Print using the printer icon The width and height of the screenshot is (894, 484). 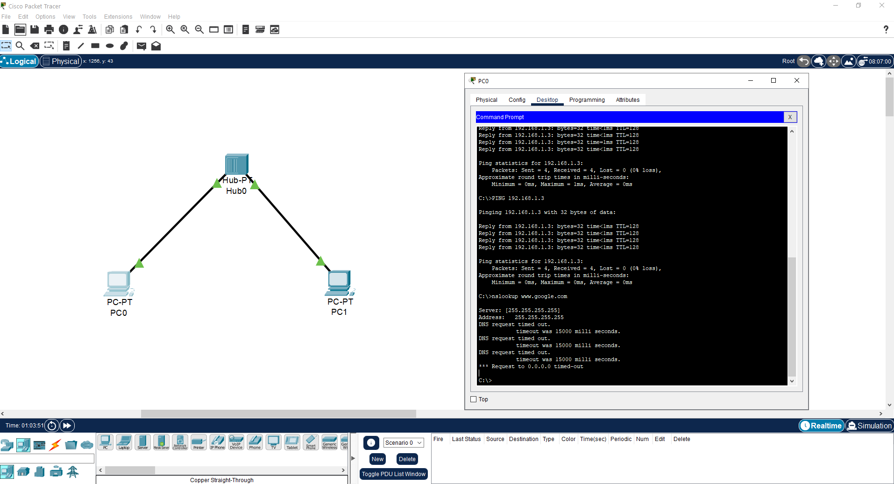(49, 29)
